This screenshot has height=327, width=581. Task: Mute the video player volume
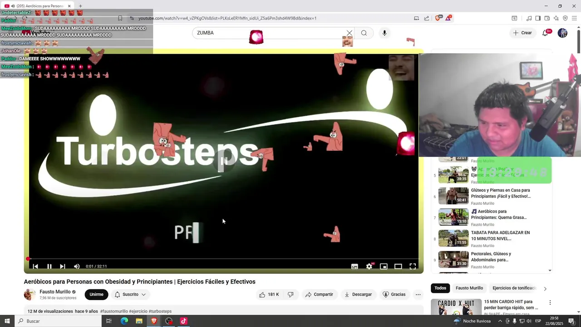(77, 267)
